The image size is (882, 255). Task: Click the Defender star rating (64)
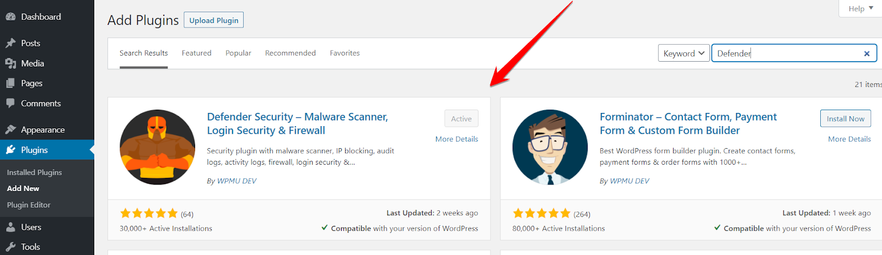[157, 214]
